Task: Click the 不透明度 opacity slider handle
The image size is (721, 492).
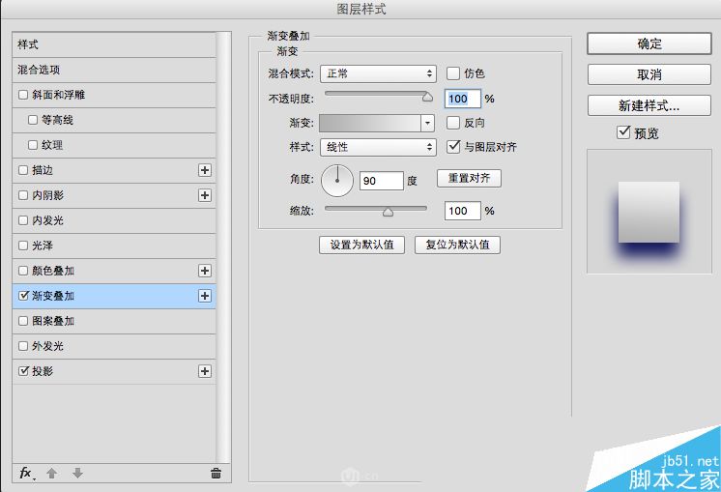Action: pos(427,96)
